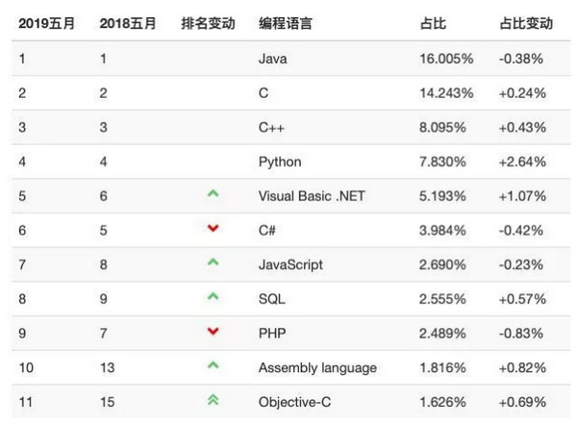Screen dimensions: 577x423
Task: Click the Python language name
Action: (280, 162)
